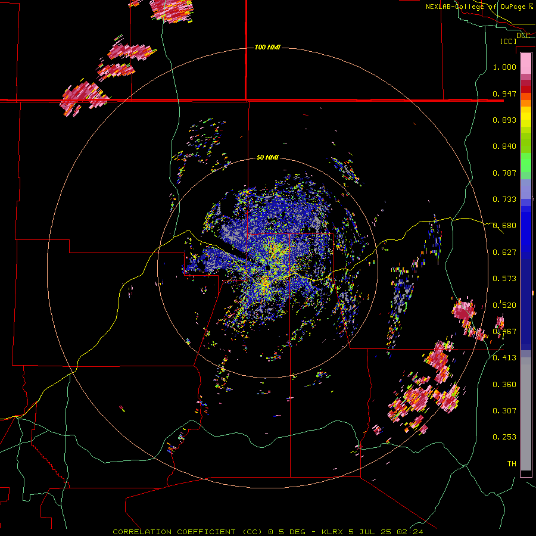The height and width of the screenshot is (536, 536).
Task: Click the 0.520 color scale label
Action: [504, 306]
